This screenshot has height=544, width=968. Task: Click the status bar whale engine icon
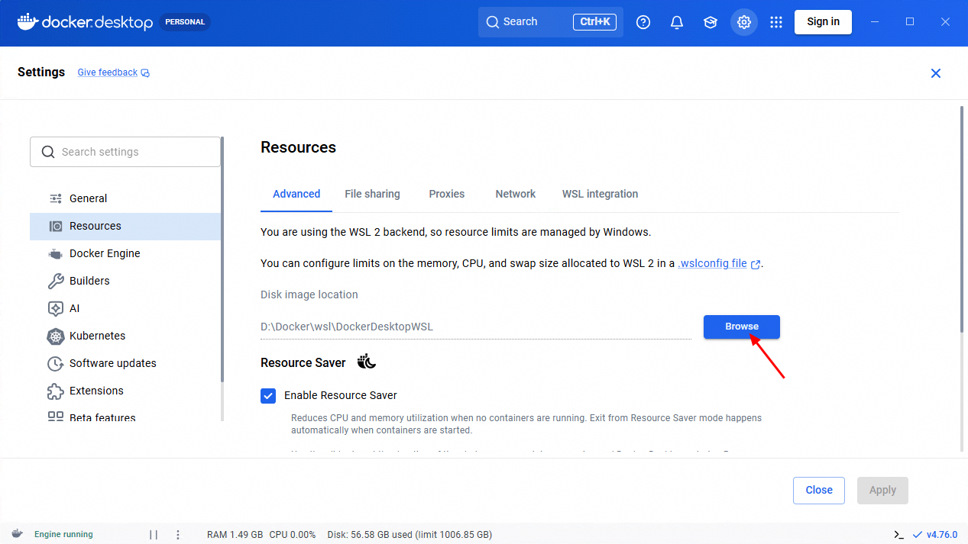(17, 534)
